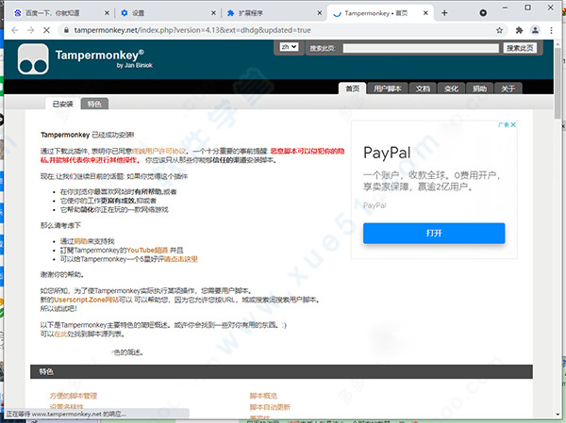Click the address bar URL
This screenshot has height=423, width=566.
click(192, 30)
